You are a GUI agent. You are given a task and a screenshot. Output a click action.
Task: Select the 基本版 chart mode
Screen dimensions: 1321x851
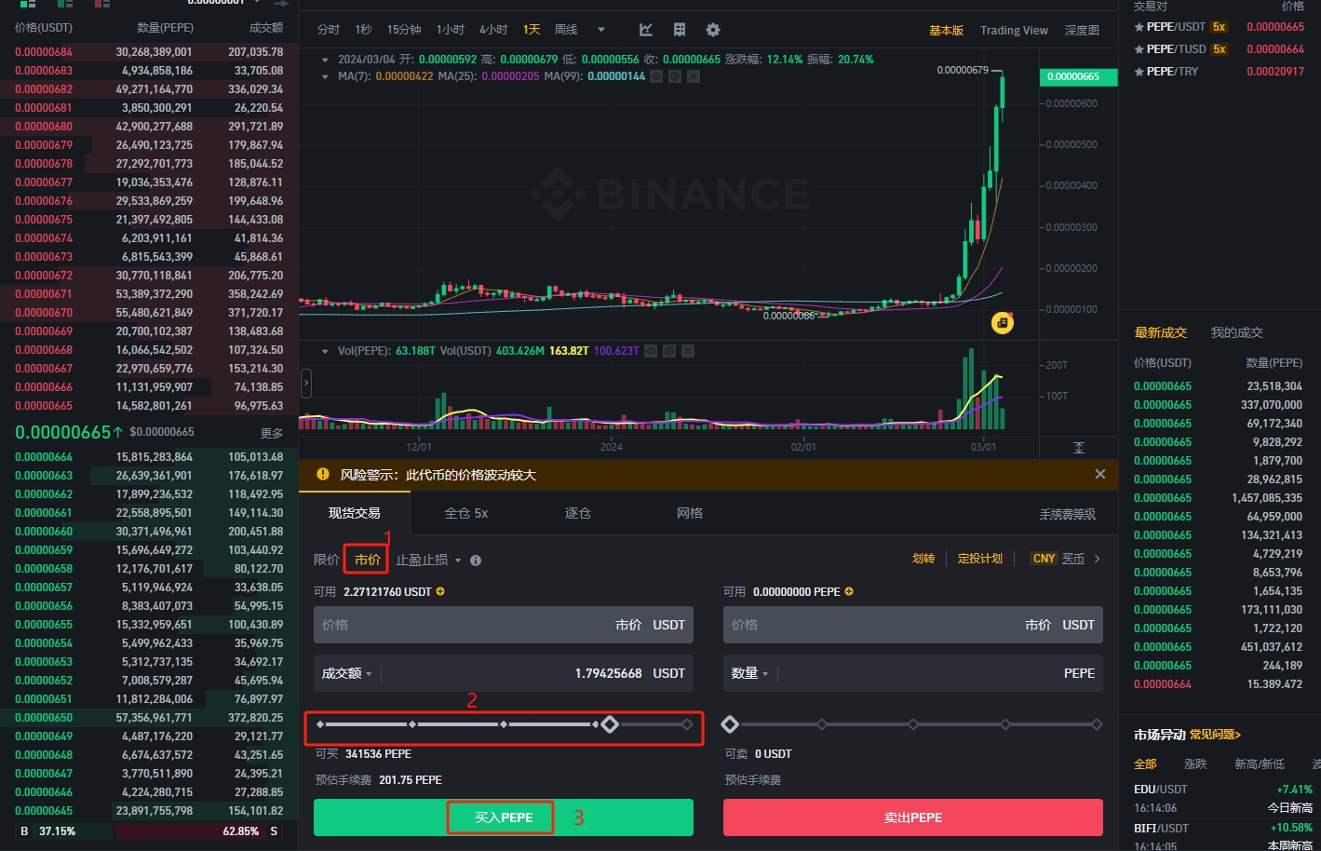946,31
